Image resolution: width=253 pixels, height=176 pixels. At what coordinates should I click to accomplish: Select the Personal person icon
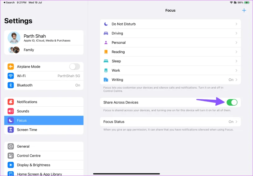(x=106, y=43)
